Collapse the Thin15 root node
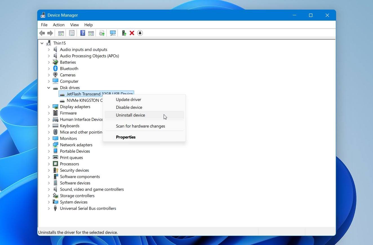The image size is (373, 245). pos(42,43)
